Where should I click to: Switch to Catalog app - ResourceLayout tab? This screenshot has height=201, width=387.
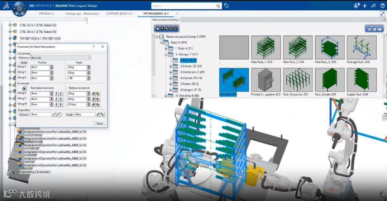pyautogui.click(x=83, y=14)
